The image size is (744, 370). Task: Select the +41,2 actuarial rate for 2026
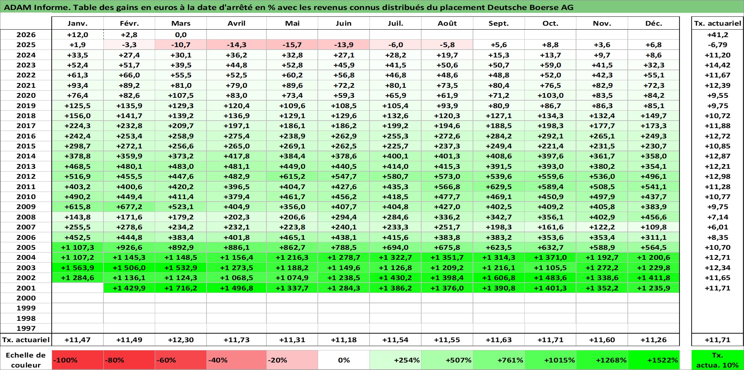(x=718, y=35)
